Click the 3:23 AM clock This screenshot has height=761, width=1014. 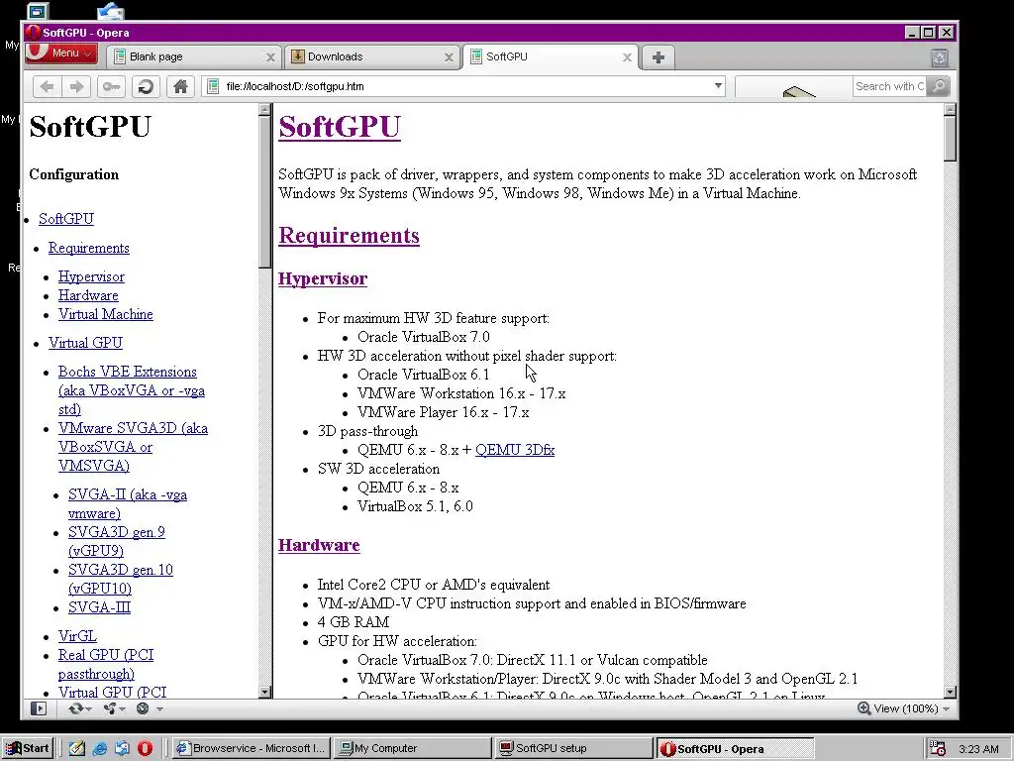click(978, 749)
